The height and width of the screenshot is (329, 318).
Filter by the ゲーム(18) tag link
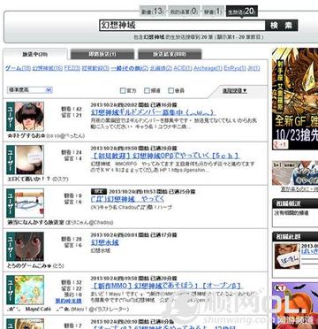tap(18, 68)
